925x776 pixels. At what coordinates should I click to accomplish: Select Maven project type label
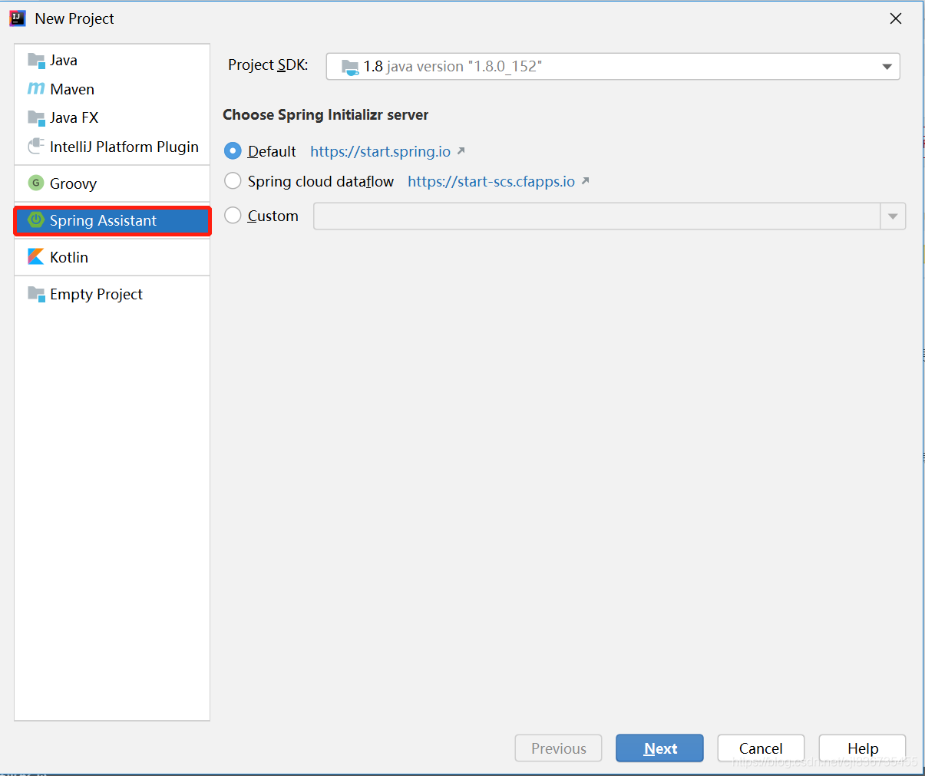point(72,89)
